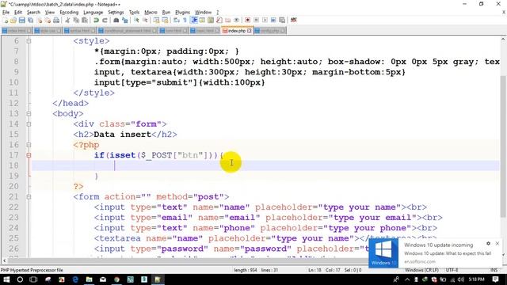This screenshot has height=285, width=507.
Task: Open Folder as Workspace toolbar icon
Action: [228, 20]
